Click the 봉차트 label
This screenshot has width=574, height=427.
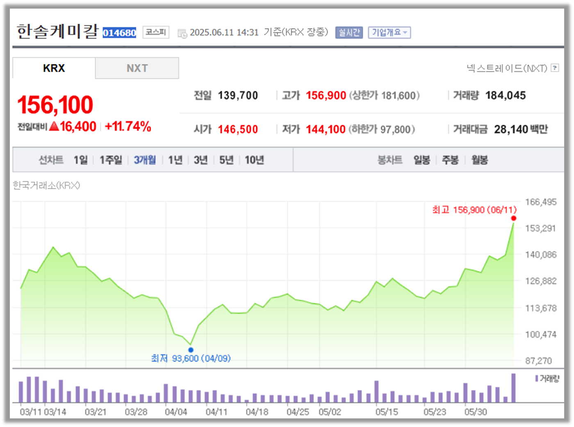click(x=390, y=160)
